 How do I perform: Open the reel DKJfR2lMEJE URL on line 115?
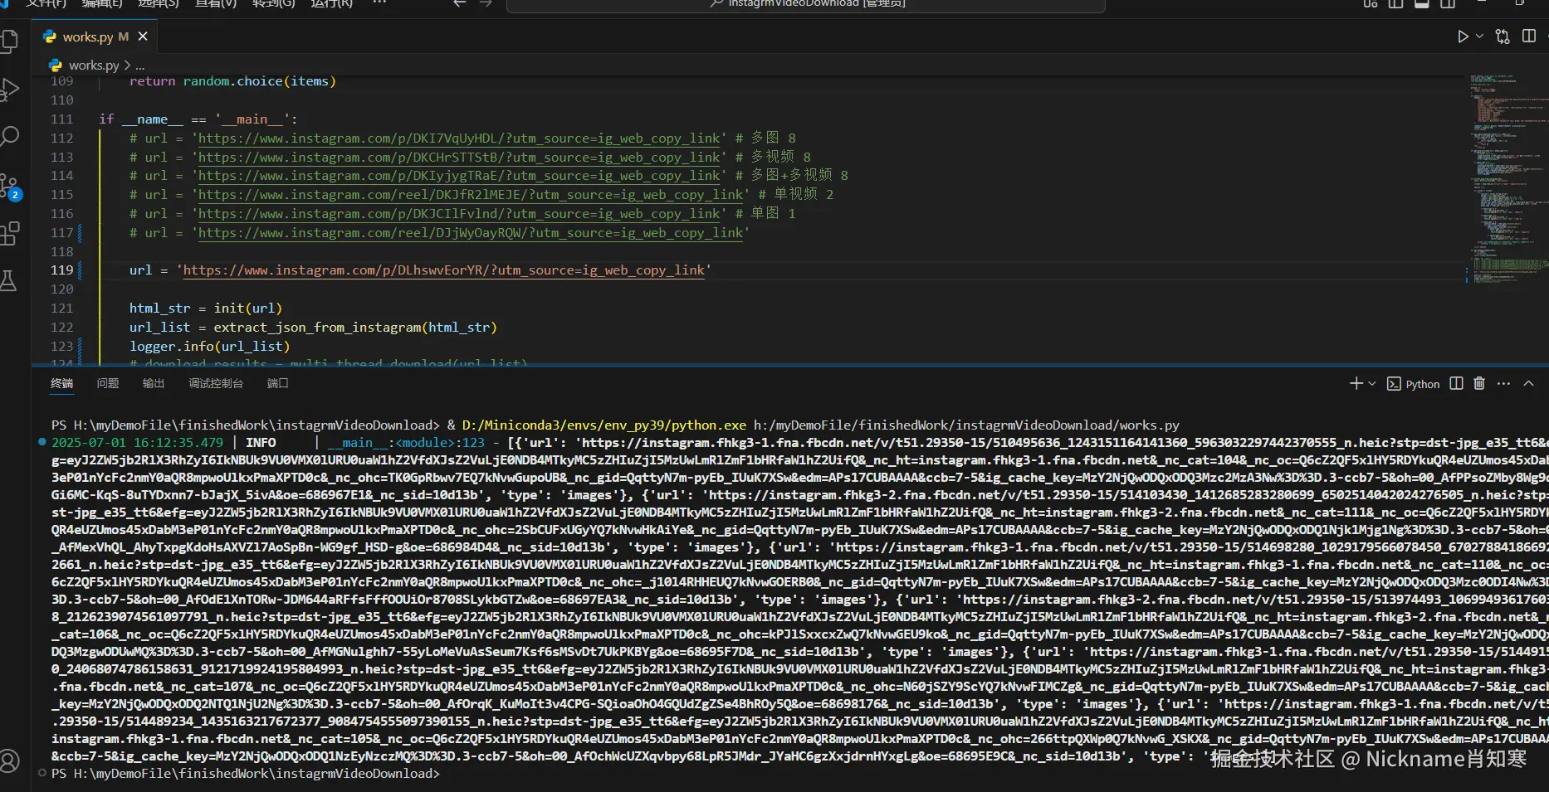click(471, 195)
